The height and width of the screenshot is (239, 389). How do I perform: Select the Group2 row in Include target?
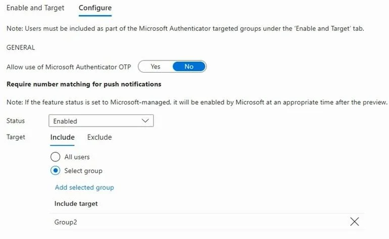coord(207,222)
